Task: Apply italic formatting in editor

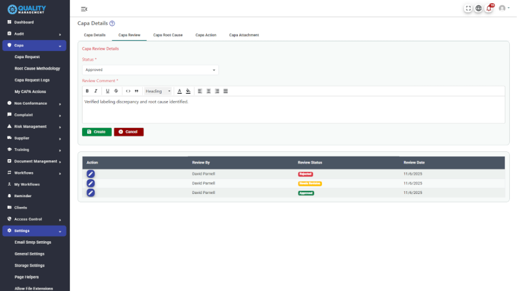Action: pos(96,91)
